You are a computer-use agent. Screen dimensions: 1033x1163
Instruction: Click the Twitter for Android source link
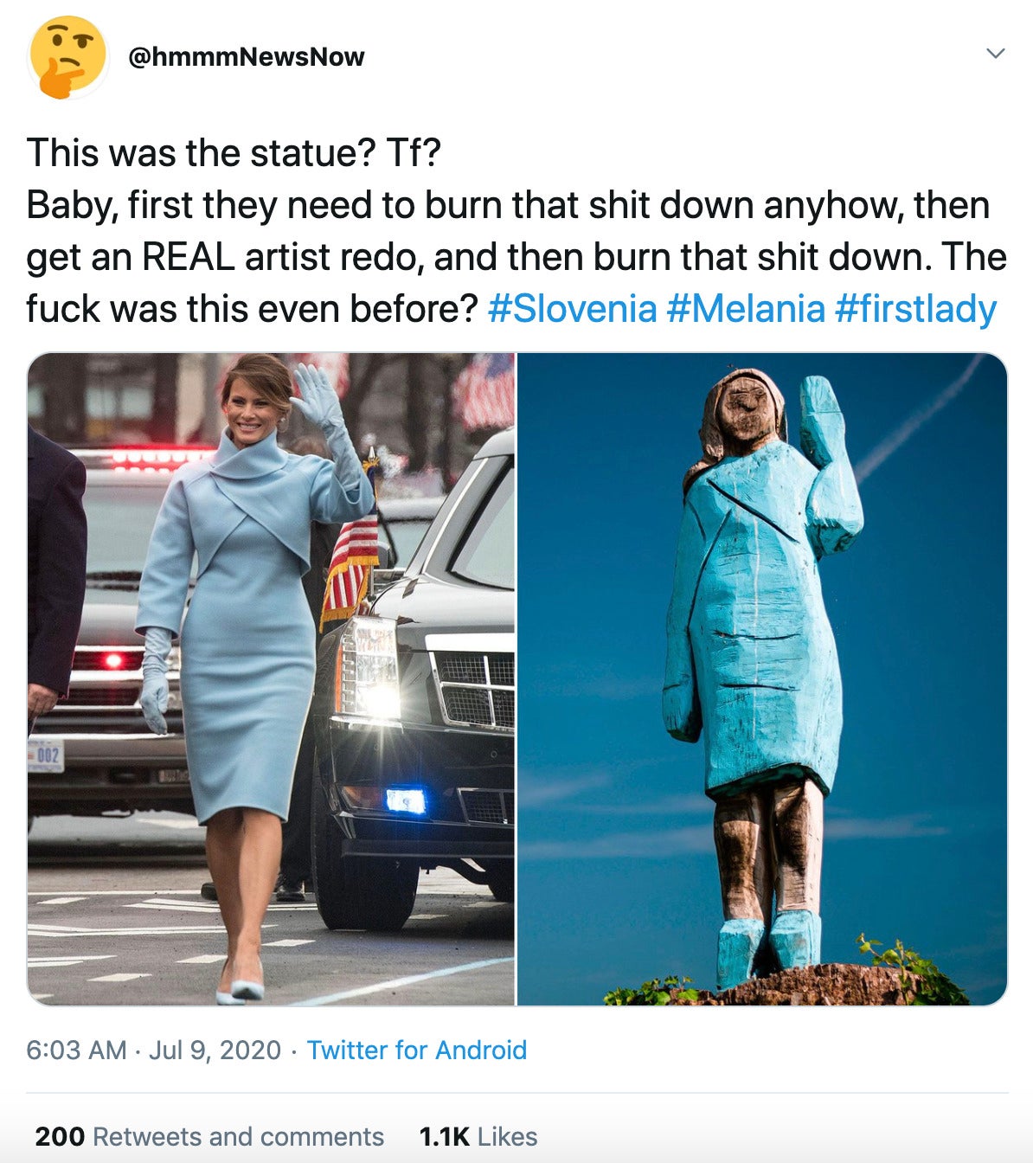(x=417, y=1050)
